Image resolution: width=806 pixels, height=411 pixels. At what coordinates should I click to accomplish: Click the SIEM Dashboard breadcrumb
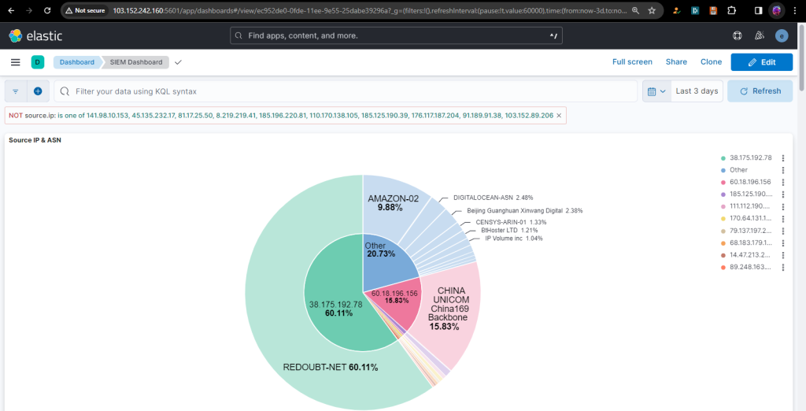pyautogui.click(x=135, y=62)
